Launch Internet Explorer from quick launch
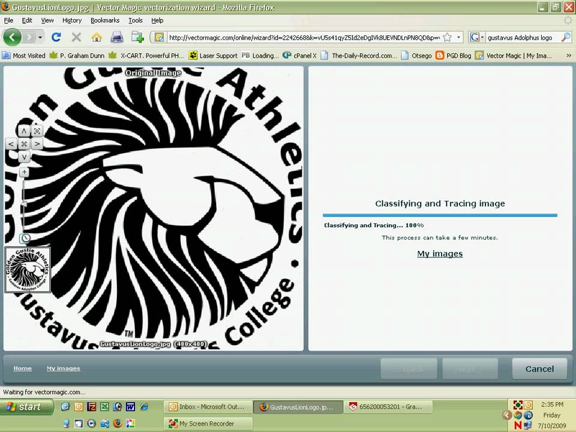The height and width of the screenshot is (432, 576). pyautogui.click(x=143, y=407)
